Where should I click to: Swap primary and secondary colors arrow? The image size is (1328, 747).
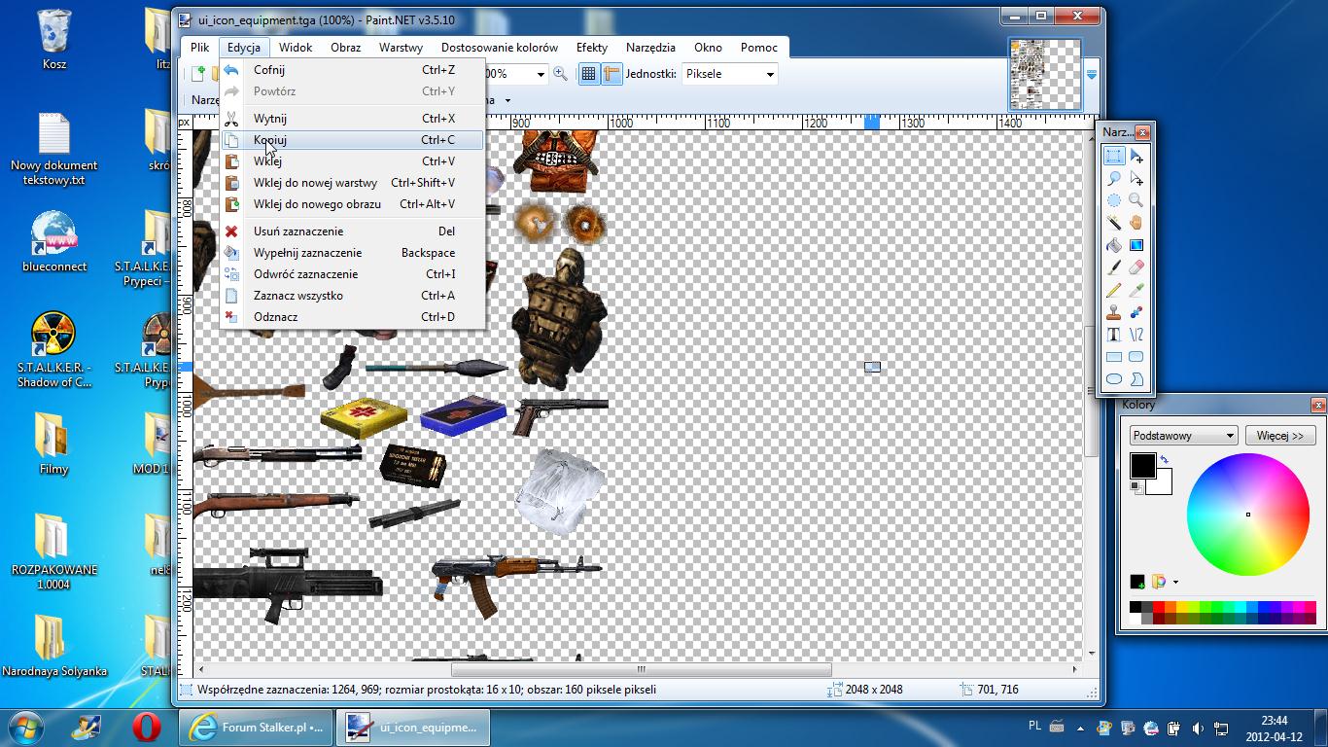pyautogui.click(x=1164, y=460)
